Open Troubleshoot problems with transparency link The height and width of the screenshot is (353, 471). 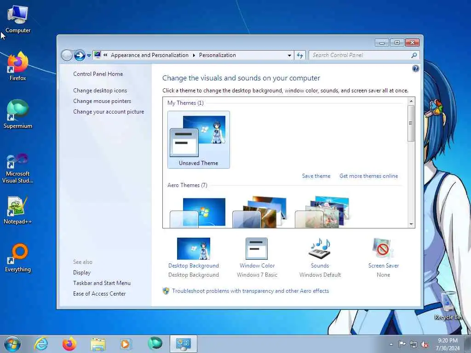250,291
